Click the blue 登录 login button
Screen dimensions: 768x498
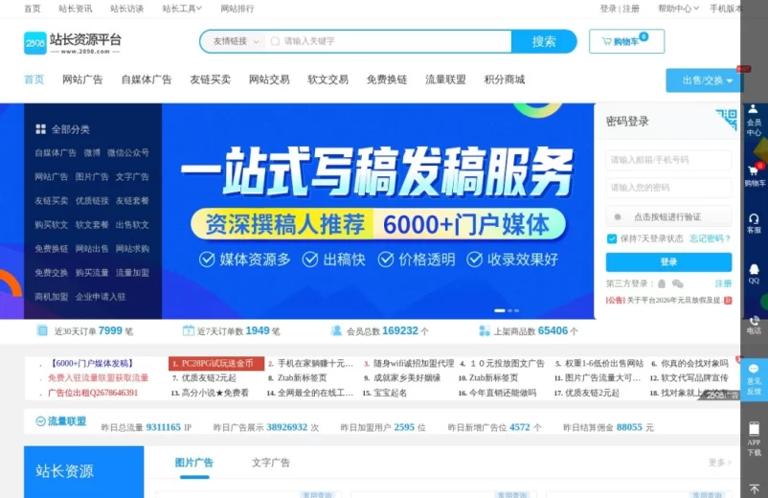coord(668,262)
